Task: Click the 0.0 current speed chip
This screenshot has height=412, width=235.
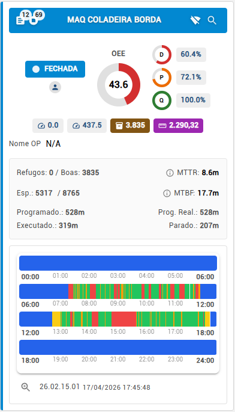Action: pyautogui.click(x=48, y=125)
